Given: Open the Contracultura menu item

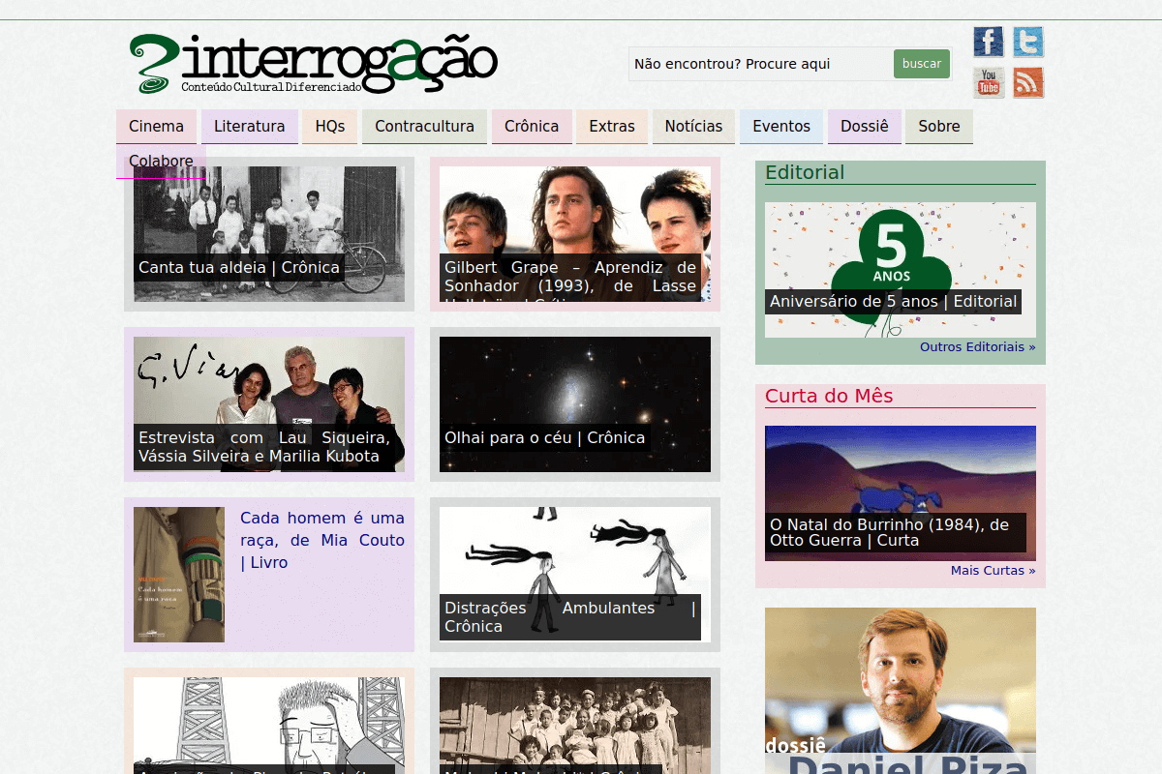Looking at the screenshot, I should coord(424,127).
